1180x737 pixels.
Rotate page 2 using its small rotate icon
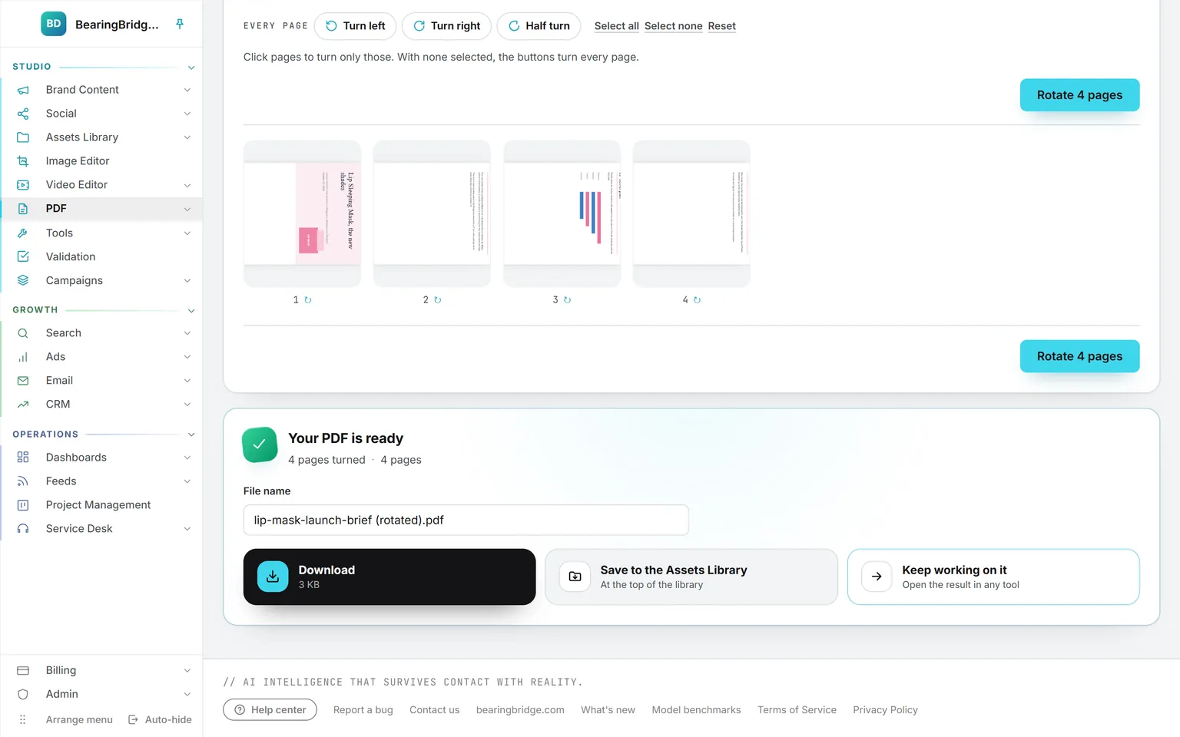[x=438, y=300]
